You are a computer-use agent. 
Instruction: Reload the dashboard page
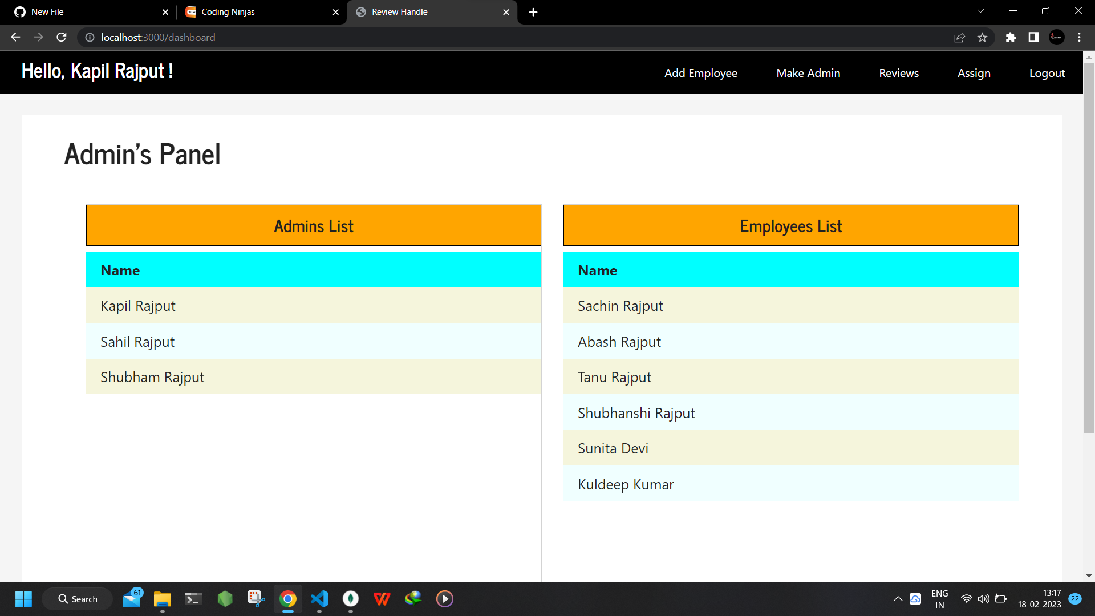pos(61,37)
